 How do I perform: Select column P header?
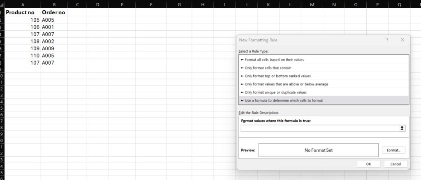(x=377, y=4)
